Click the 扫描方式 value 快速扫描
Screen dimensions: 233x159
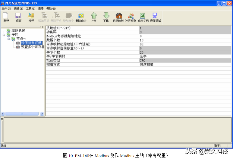184,64
